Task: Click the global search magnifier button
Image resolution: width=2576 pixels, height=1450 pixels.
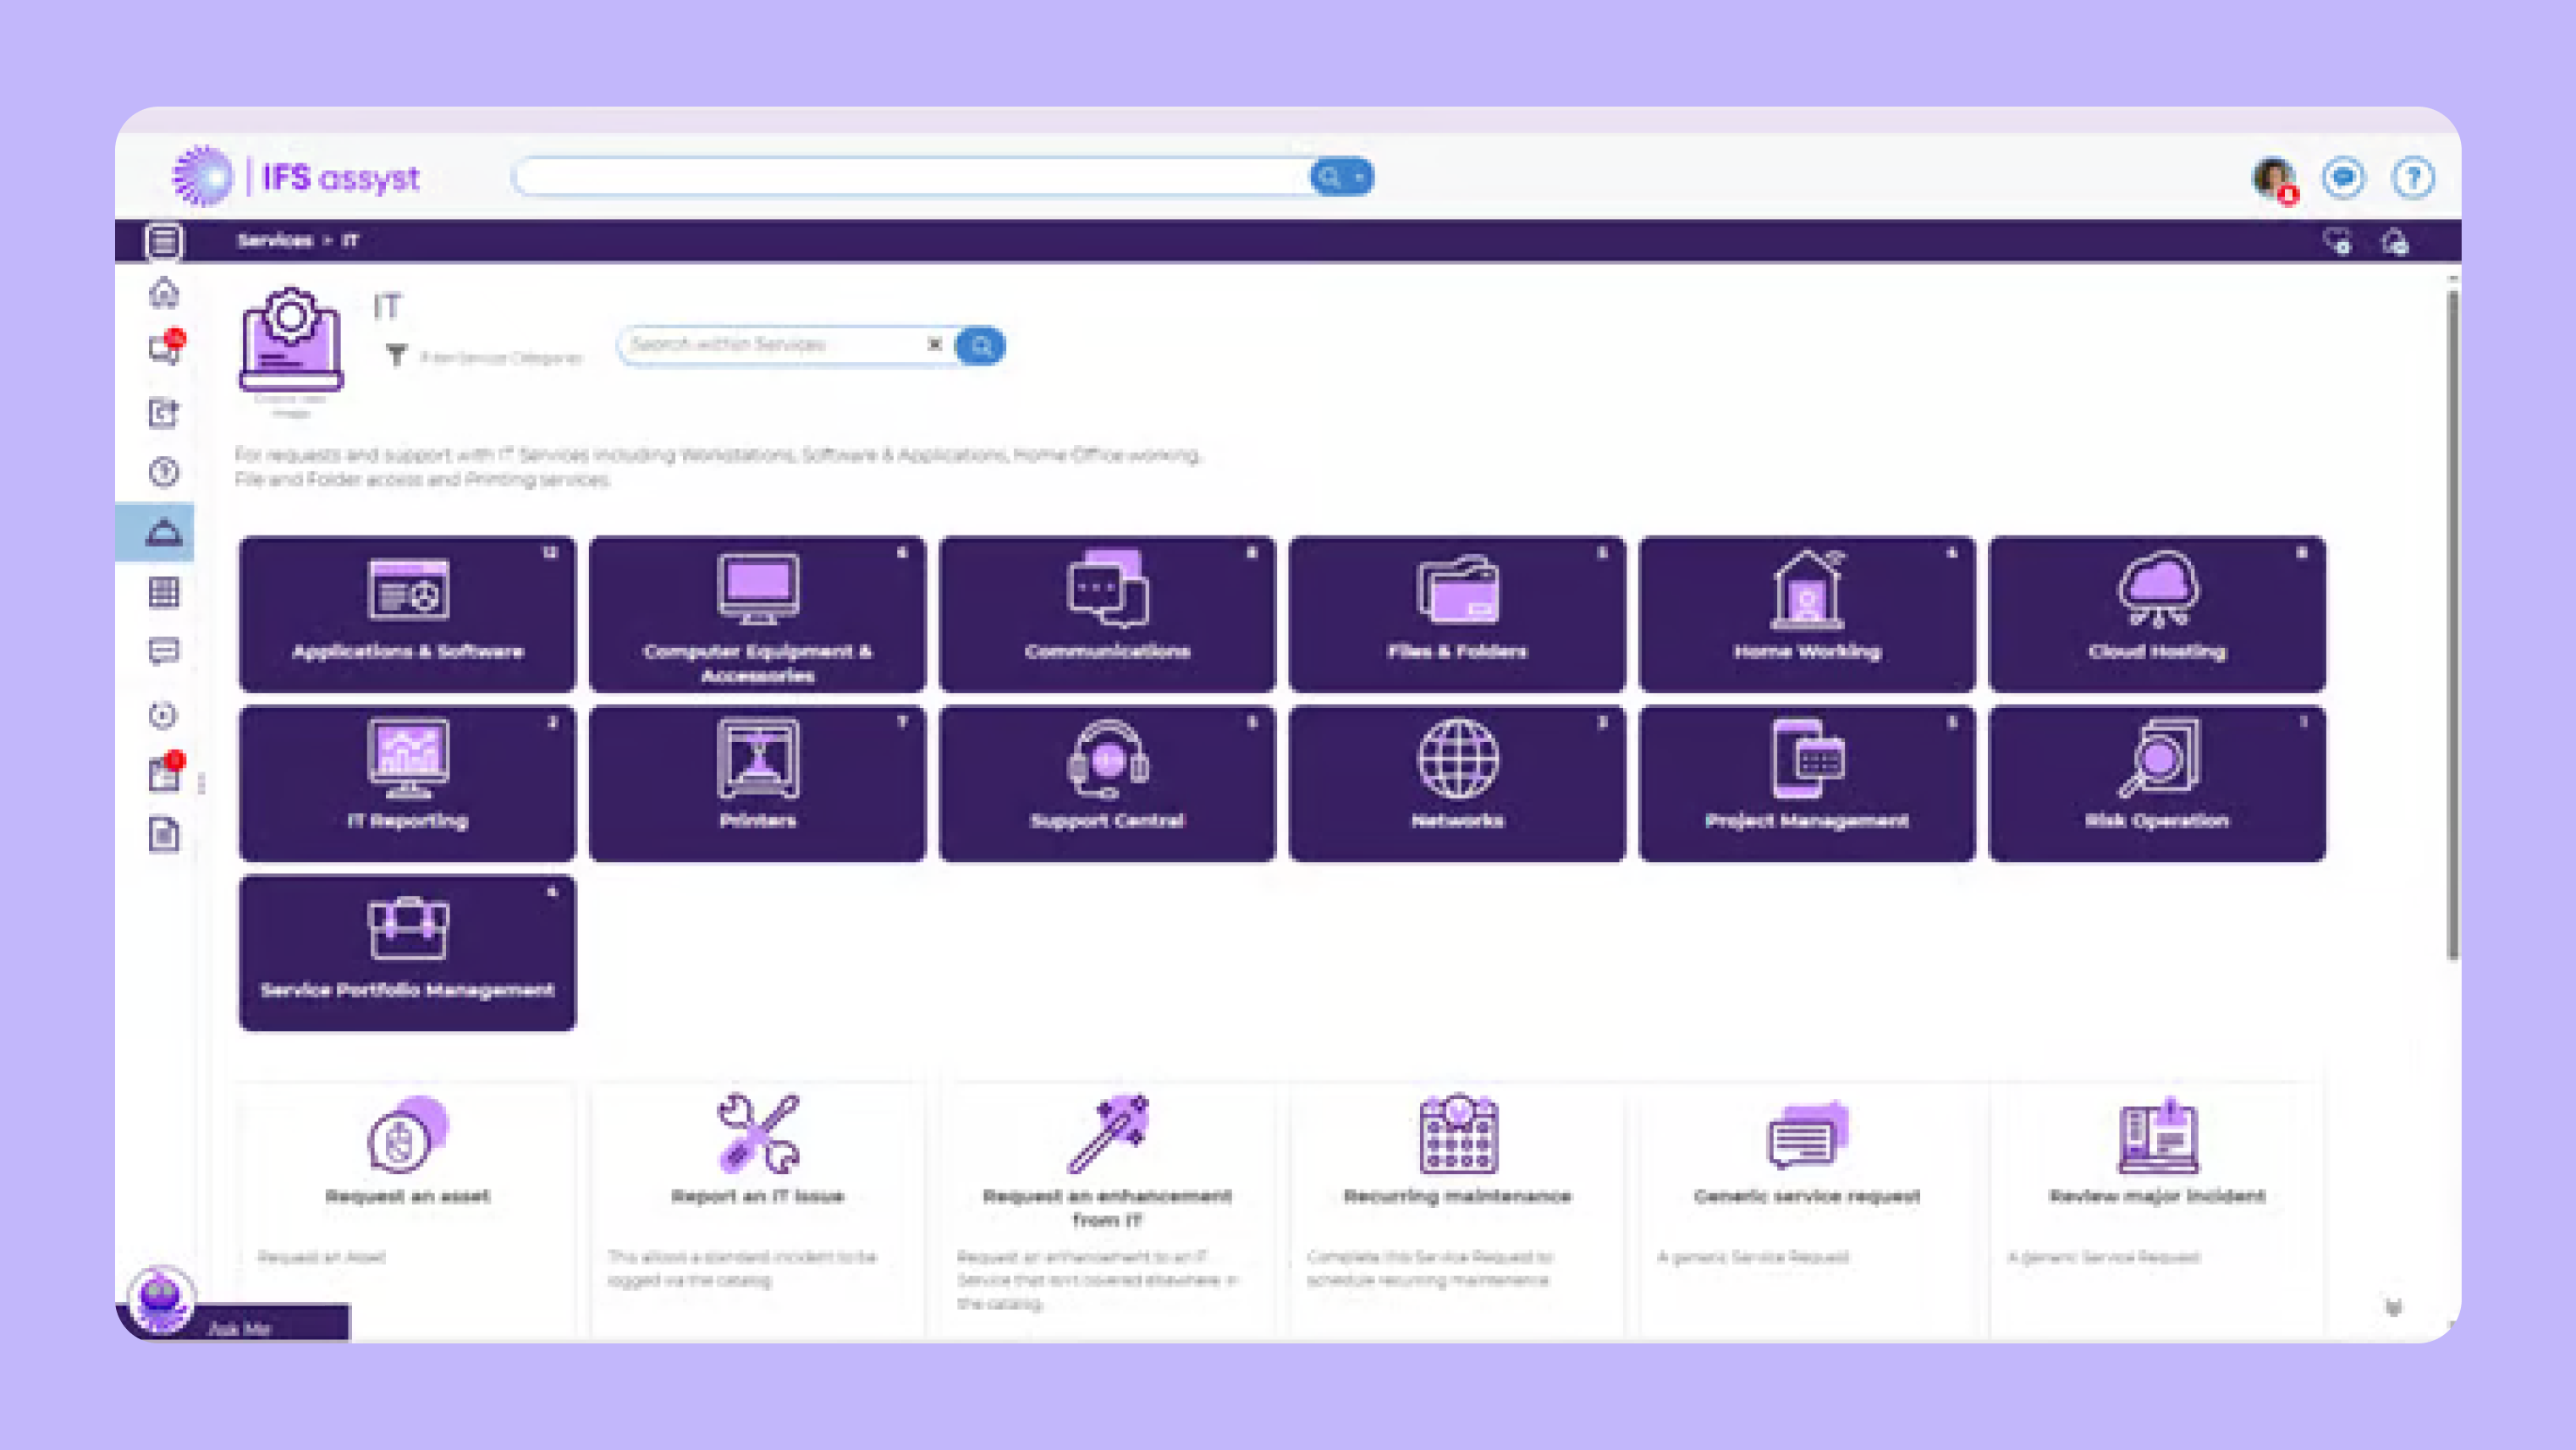Action: tap(1329, 177)
